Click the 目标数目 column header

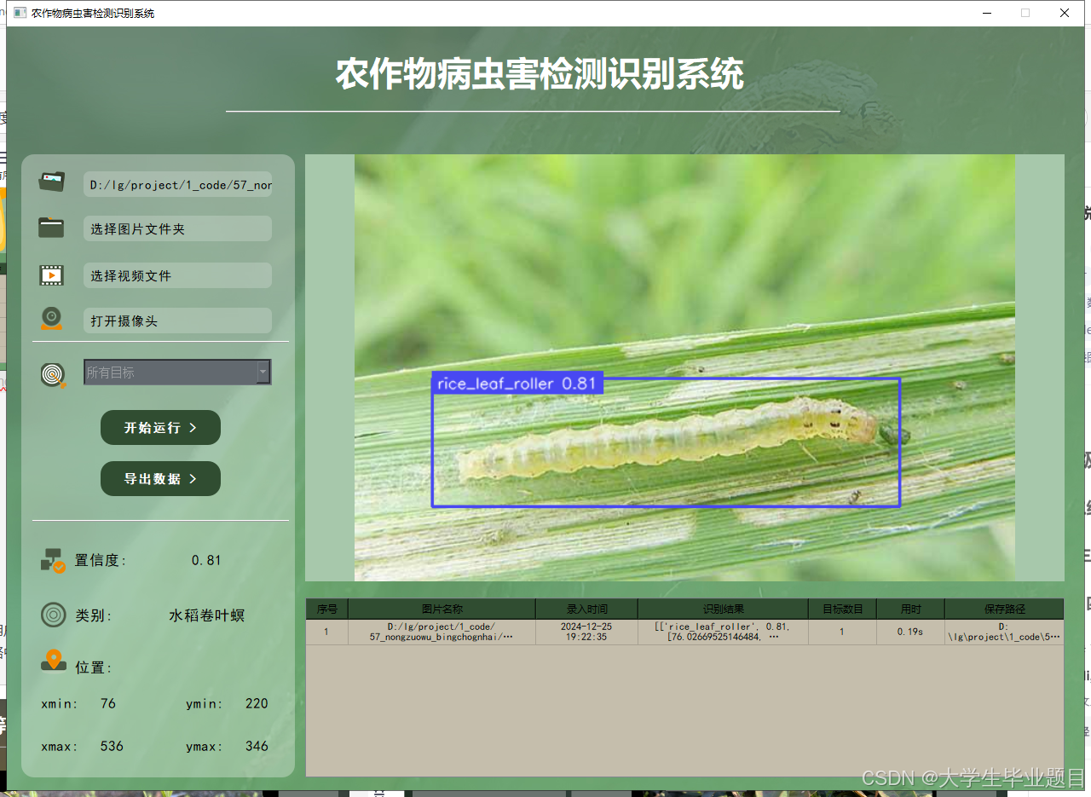coord(843,609)
